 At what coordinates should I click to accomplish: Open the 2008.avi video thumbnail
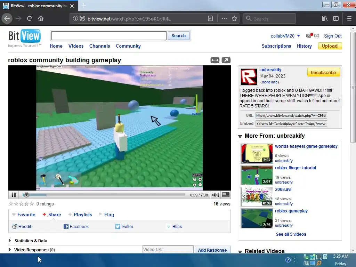(257, 197)
